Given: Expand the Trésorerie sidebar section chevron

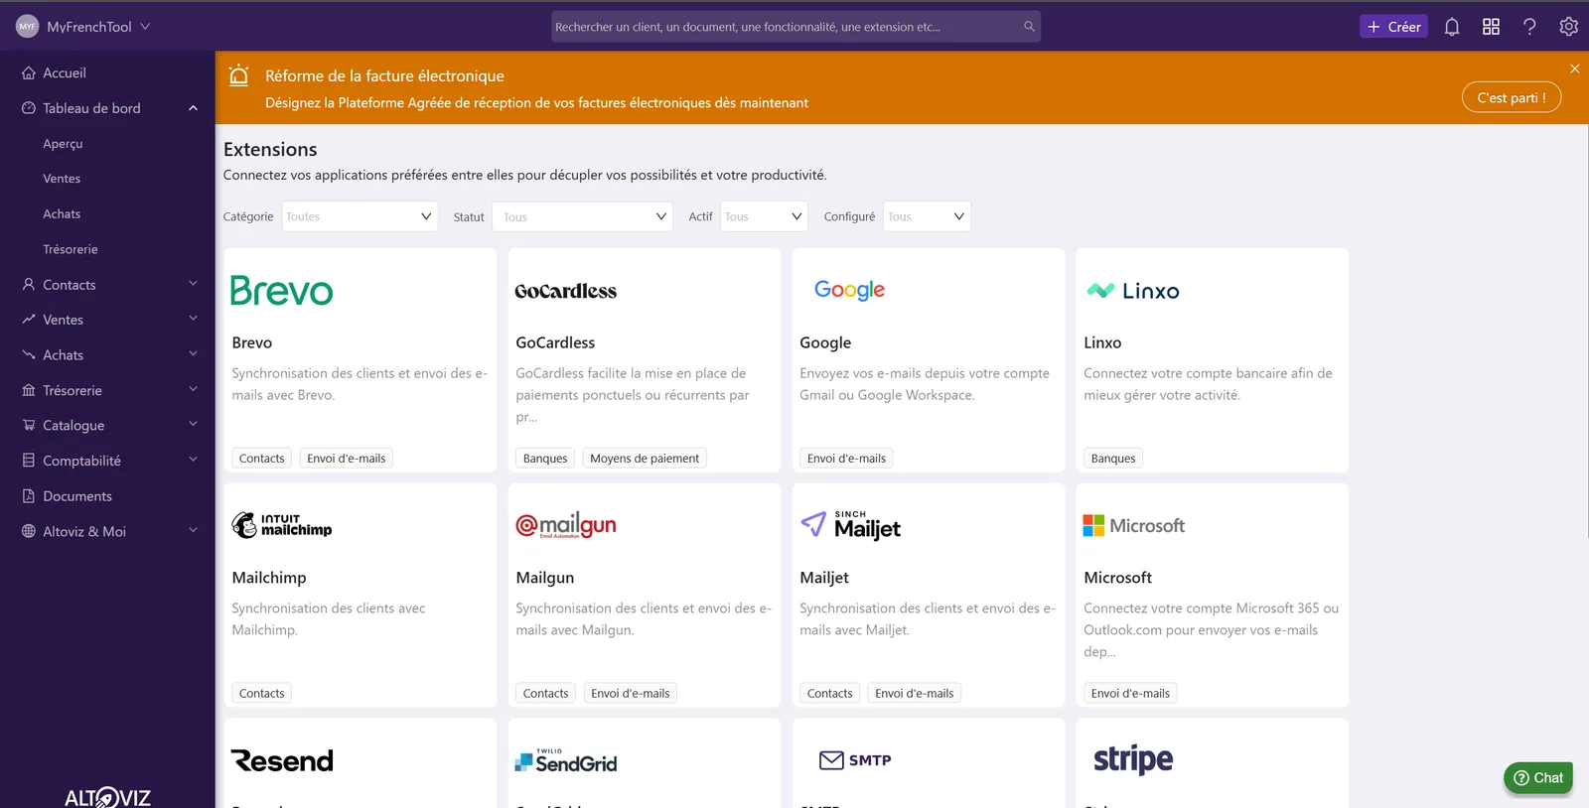Looking at the screenshot, I should 193,389.
